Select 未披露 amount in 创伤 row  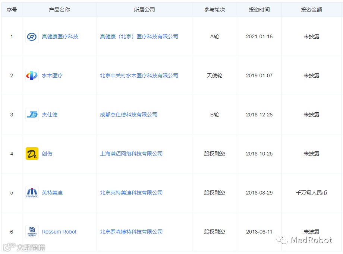[x=311, y=154]
